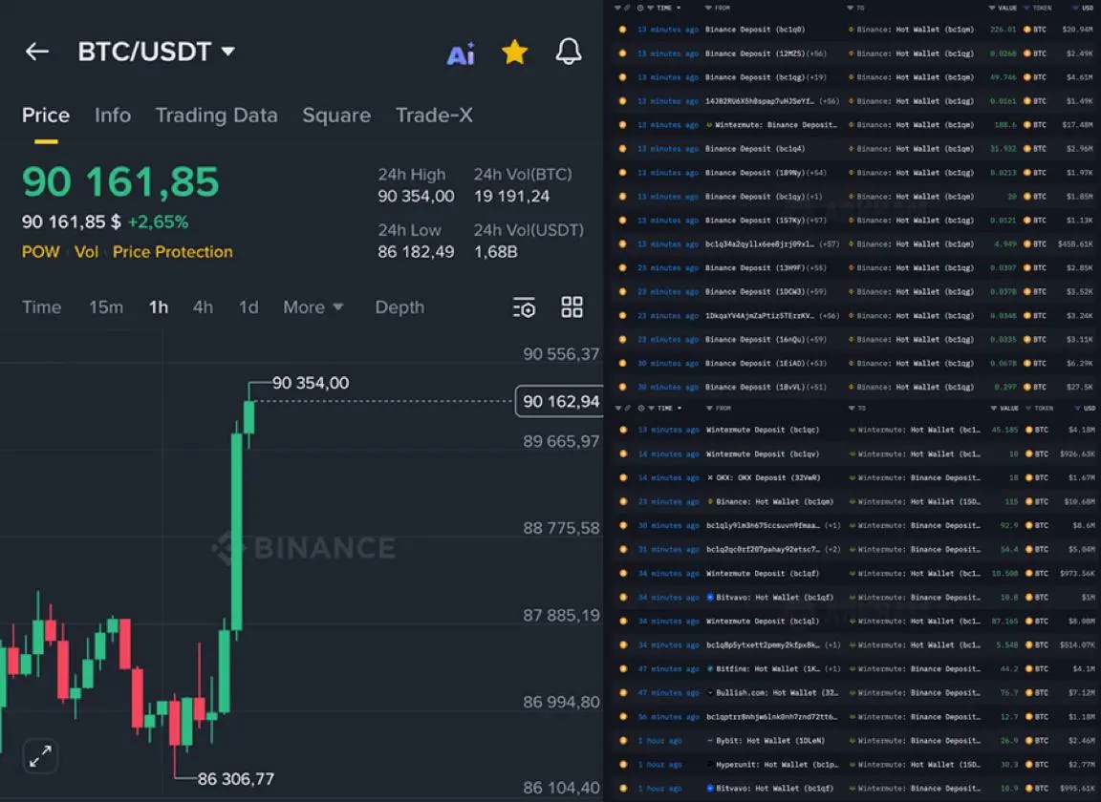Viewport: 1101px width, 802px height.
Task: Select the 15m chart interval
Action: pos(106,307)
